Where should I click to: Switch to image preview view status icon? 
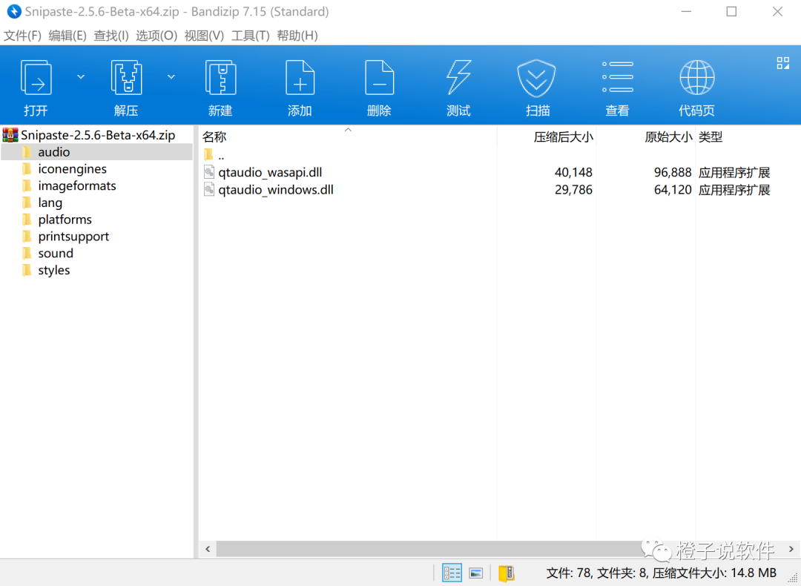click(x=476, y=573)
